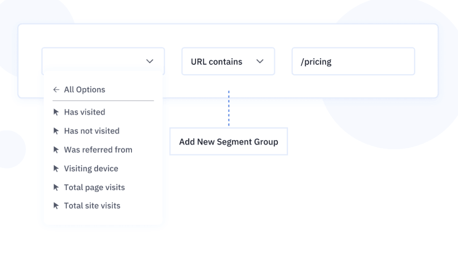Choose the Has visited option text

85,112
